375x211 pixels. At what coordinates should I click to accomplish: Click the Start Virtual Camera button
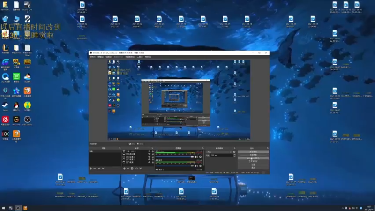click(x=253, y=158)
